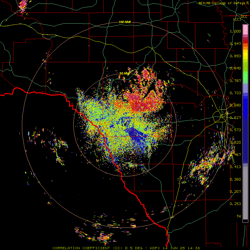Click the 0.733 scale value

coord(235,93)
